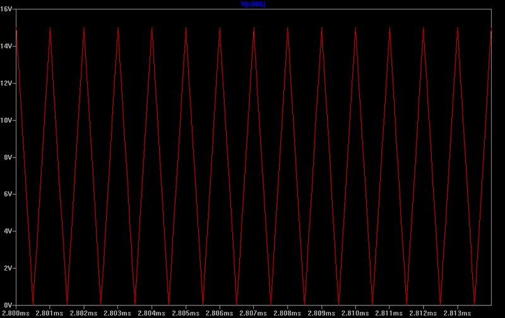
Task: Click the 2.807ms time axis label
Action: click(253, 313)
